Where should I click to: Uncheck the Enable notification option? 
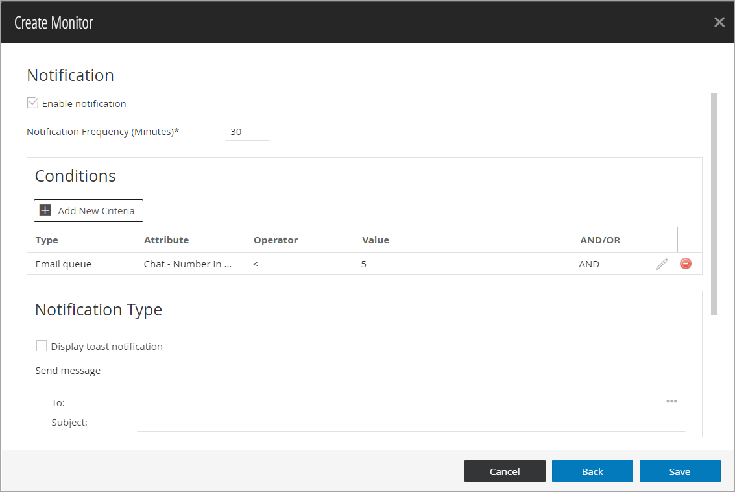point(32,103)
